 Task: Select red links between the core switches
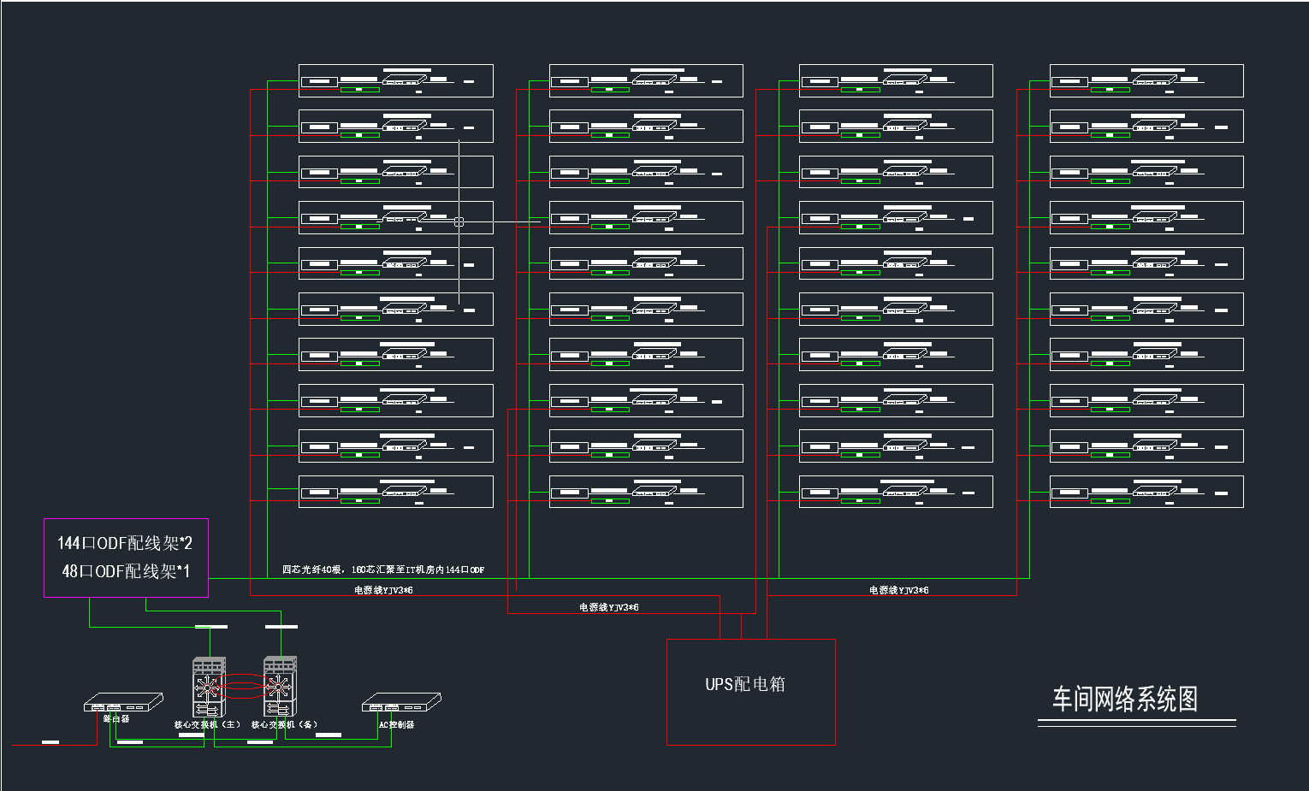(x=244, y=686)
